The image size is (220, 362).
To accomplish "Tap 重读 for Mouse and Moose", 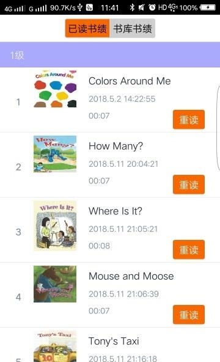I will [x=189, y=315].
